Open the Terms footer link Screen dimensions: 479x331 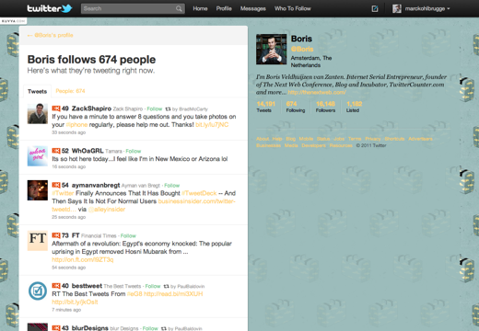(355, 139)
